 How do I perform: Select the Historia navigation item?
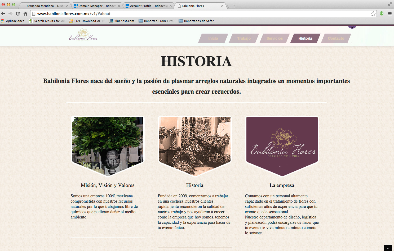pyautogui.click(x=305, y=38)
